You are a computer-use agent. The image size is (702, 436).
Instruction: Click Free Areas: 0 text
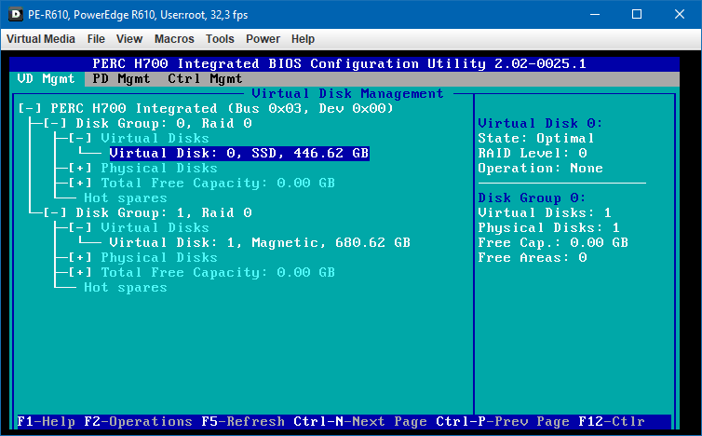point(533,258)
